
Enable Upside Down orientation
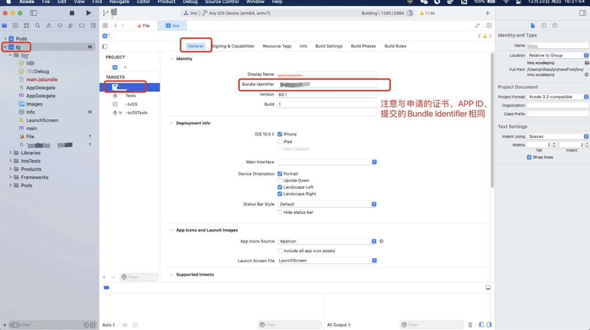(280, 180)
